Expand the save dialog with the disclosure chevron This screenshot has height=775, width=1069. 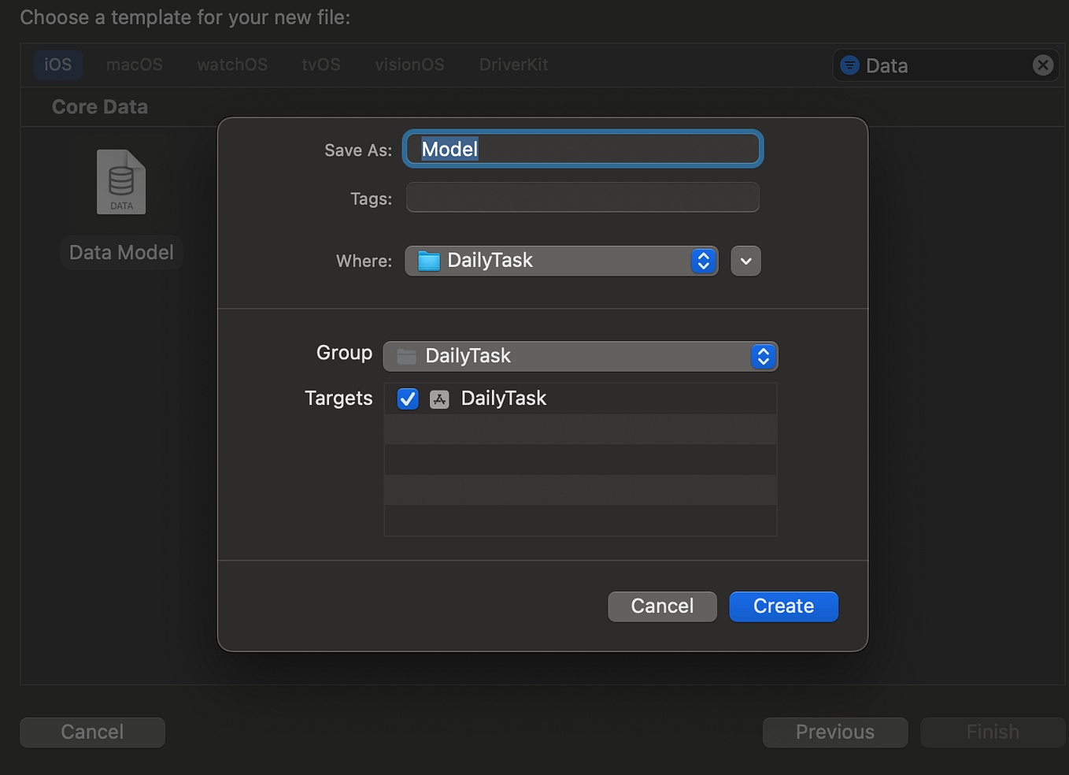pyautogui.click(x=745, y=261)
